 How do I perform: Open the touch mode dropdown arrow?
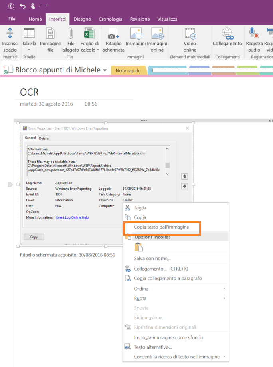coord(39,6)
